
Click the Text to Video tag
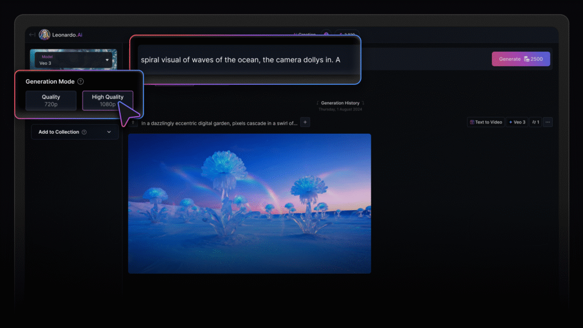486,122
